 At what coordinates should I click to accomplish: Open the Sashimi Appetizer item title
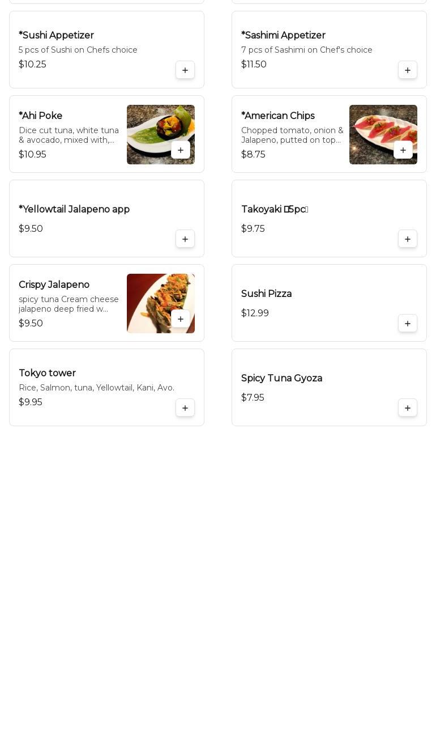[x=283, y=35]
